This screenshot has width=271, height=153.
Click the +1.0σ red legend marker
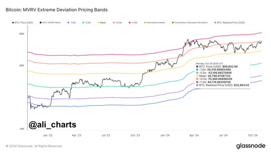pyautogui.click(x=130, y=22)
